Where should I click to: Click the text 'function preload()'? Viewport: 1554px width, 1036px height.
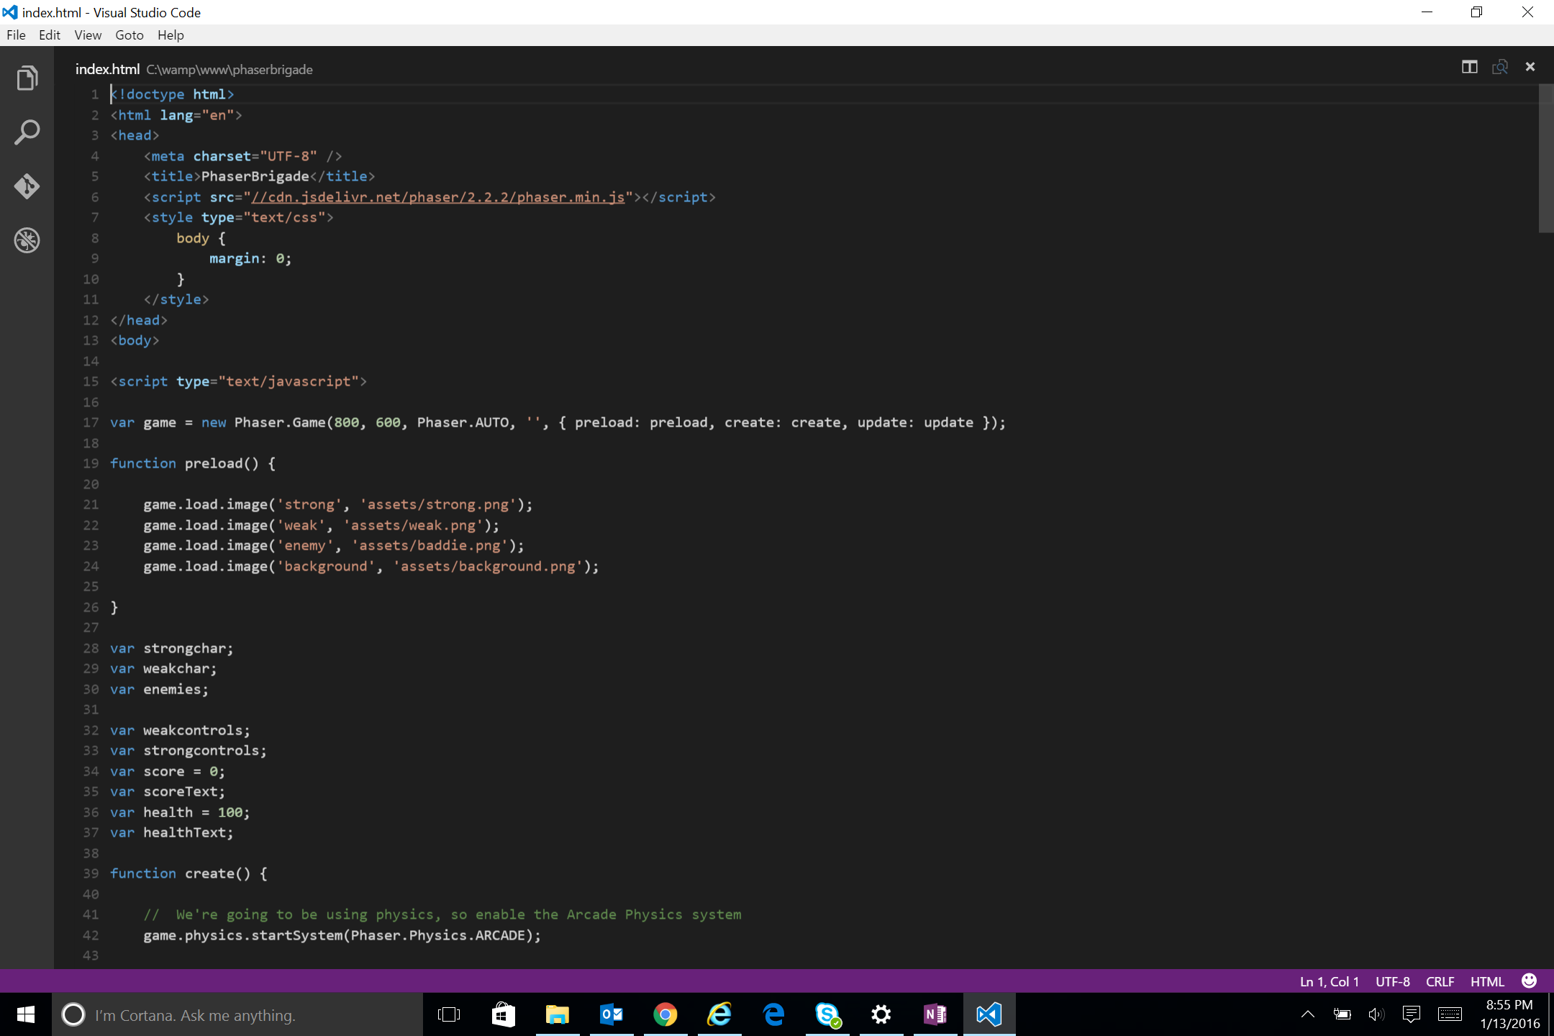(184, 463)
